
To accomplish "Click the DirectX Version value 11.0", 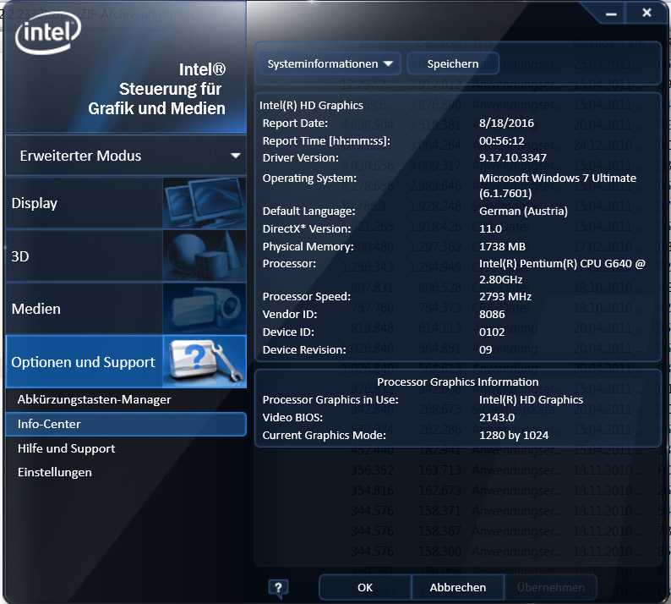I will 490,228.
